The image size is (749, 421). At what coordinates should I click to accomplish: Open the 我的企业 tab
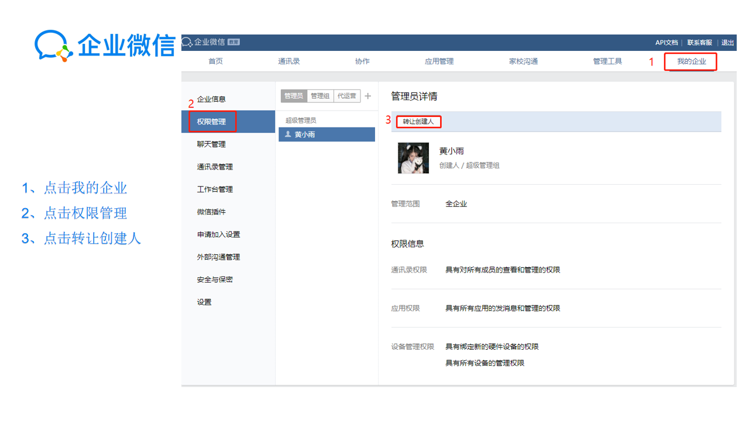(x=691, y=61)
